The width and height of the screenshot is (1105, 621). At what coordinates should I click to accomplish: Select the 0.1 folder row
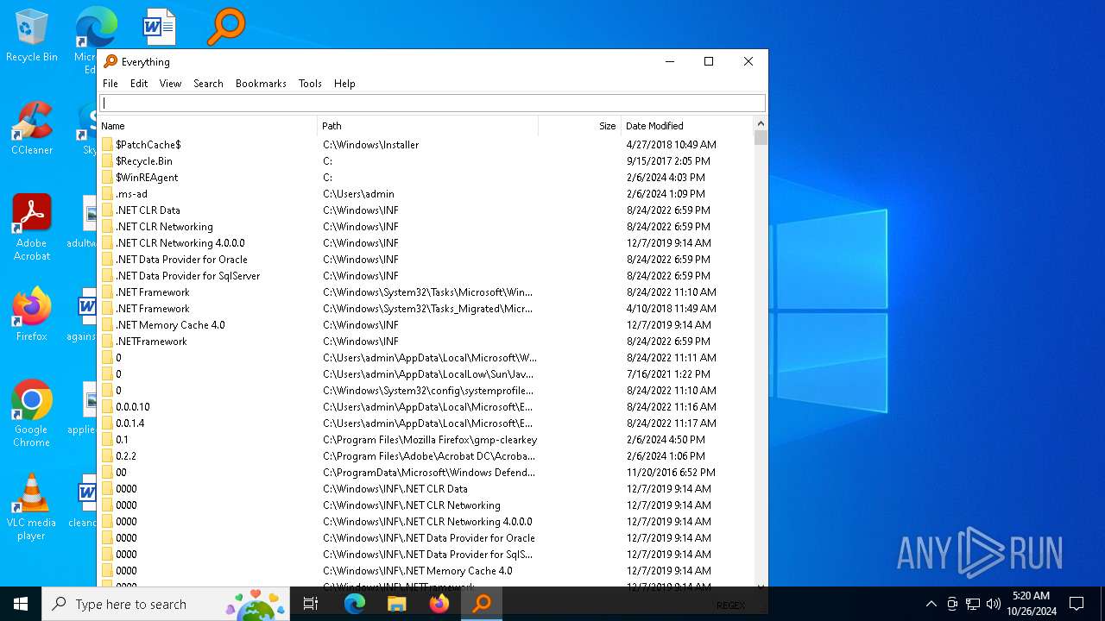[x=426, y=439]
